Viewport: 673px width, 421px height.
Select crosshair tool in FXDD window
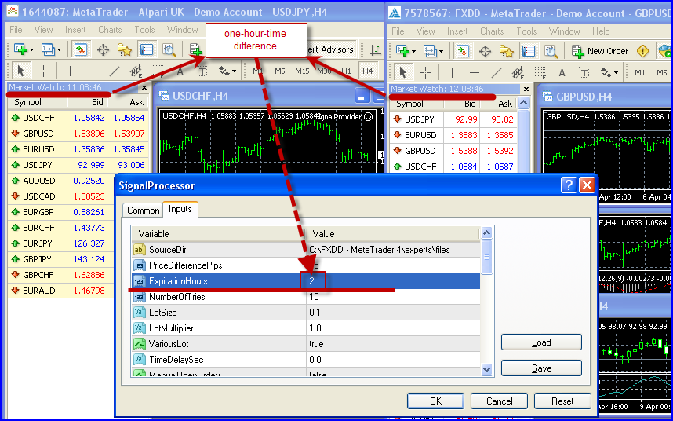point(425,72)
